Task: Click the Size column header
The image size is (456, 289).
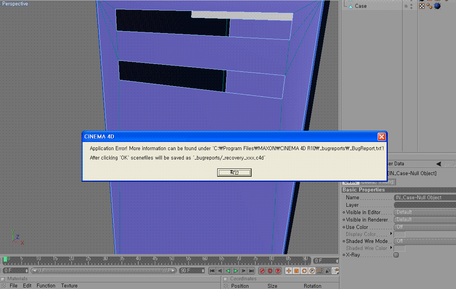Action: 272,286
